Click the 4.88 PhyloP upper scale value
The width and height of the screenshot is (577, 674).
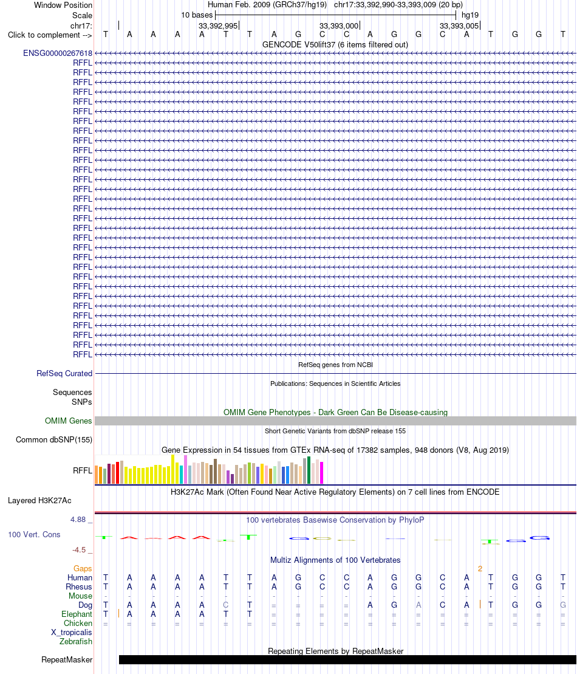78,520
